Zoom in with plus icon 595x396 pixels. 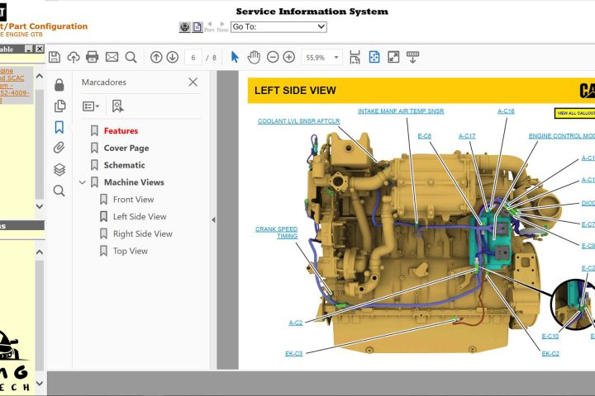[x=289, y=57]
